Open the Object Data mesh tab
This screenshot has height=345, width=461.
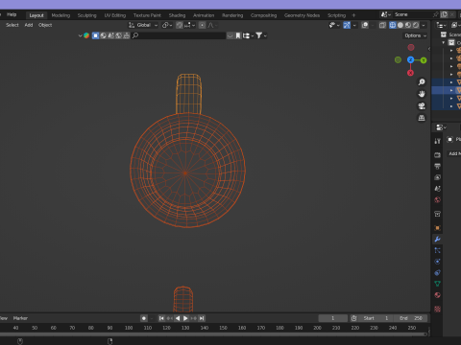click(x=437, y=284)
